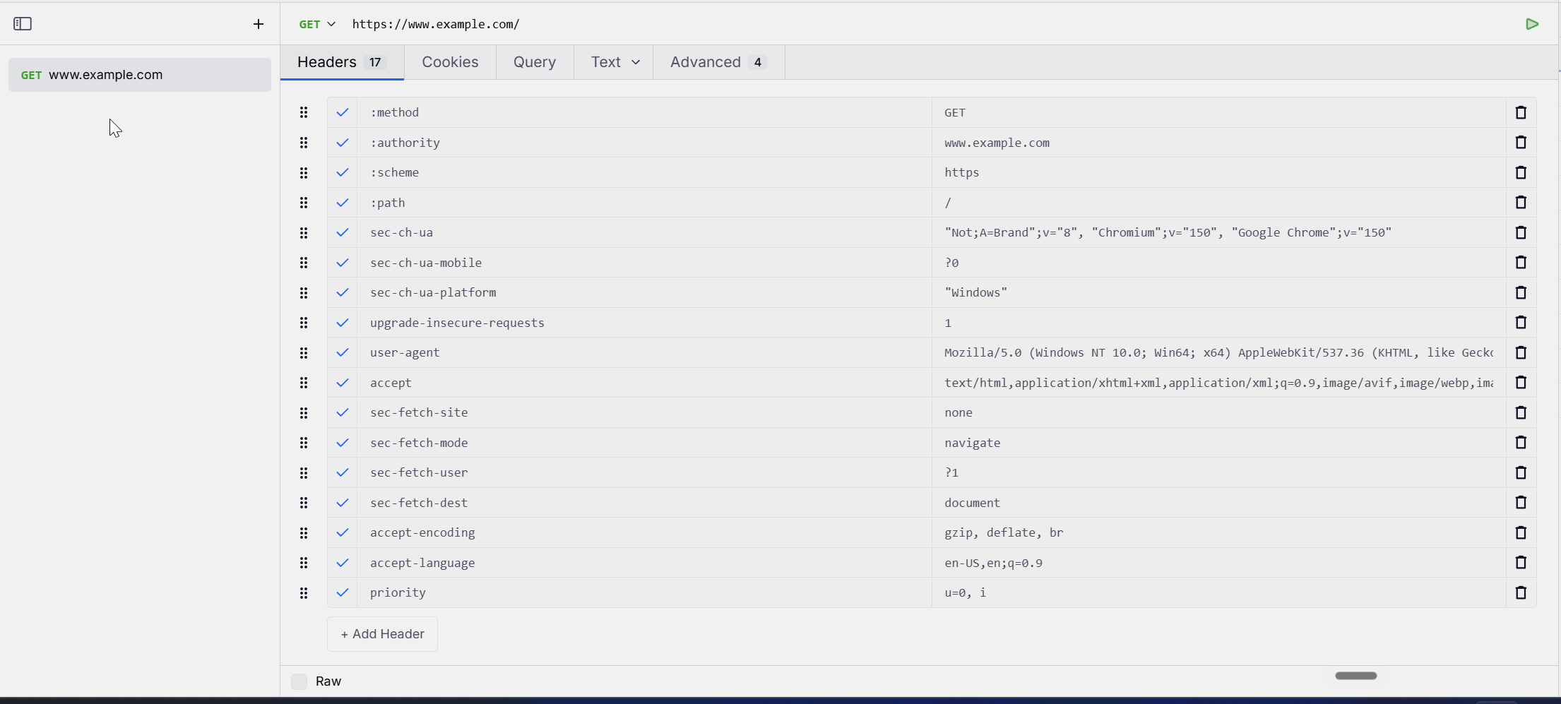Switch to the Cookies tab
The height and width of the screenshot is (704, 1561).
point(450,62)
